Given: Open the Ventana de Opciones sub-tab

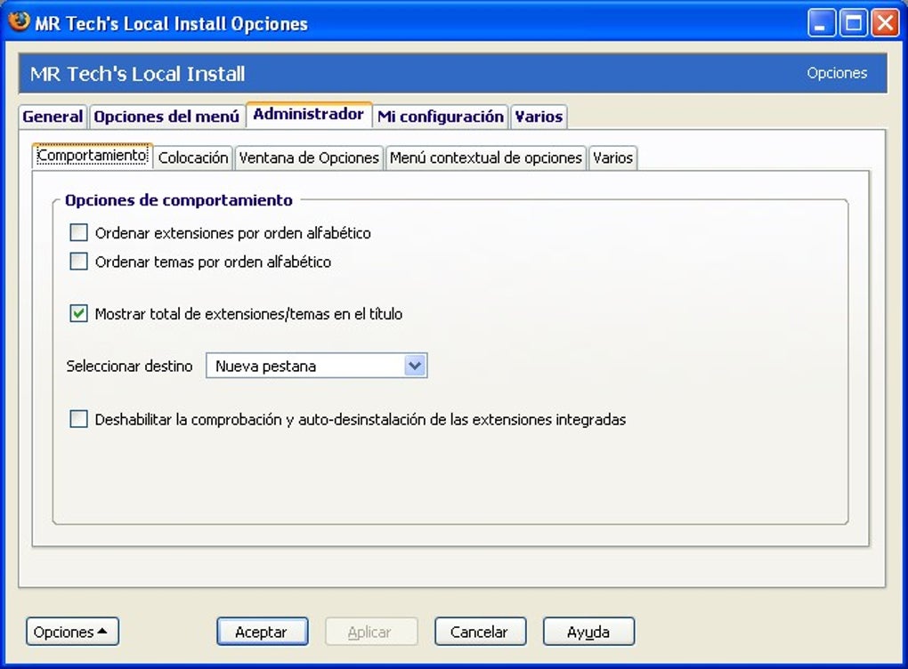Looking at the screenshot, I should click(x=309, y=157).
